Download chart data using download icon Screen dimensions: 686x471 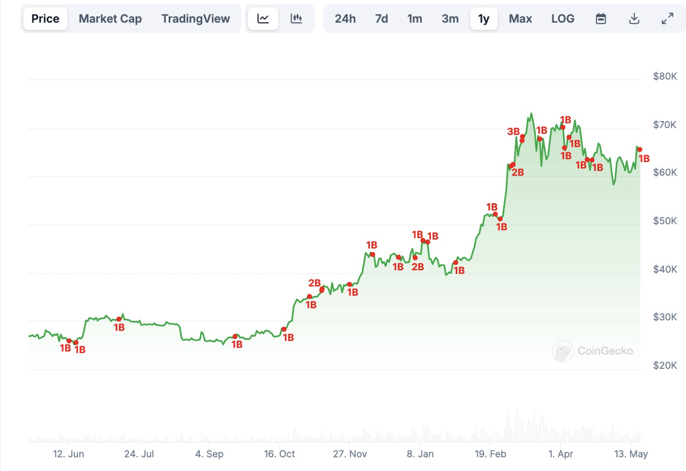634,19
